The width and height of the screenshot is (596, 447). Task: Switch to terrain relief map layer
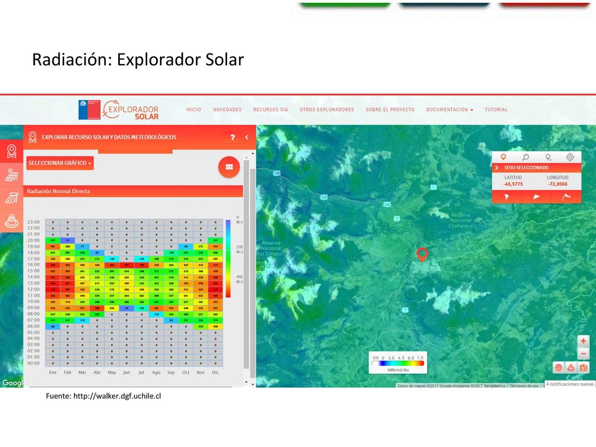(x=570, y=368)
